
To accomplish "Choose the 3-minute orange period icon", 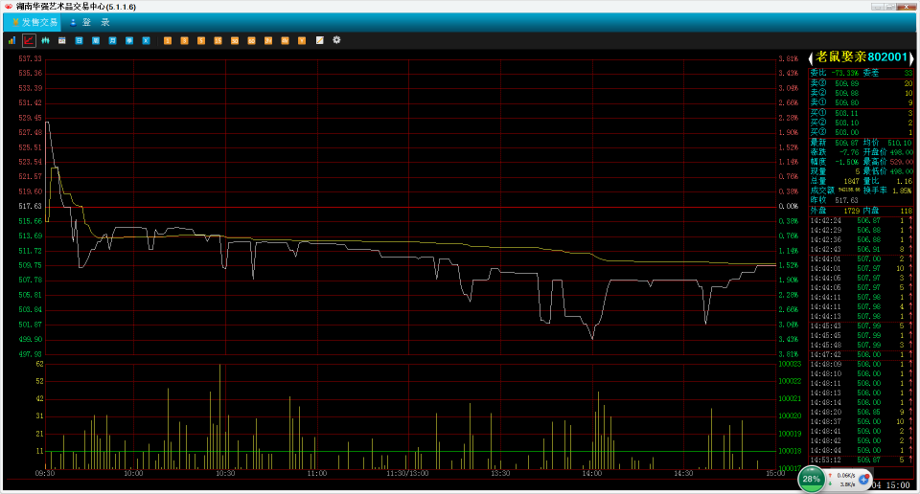I will [x=184, y=40].
